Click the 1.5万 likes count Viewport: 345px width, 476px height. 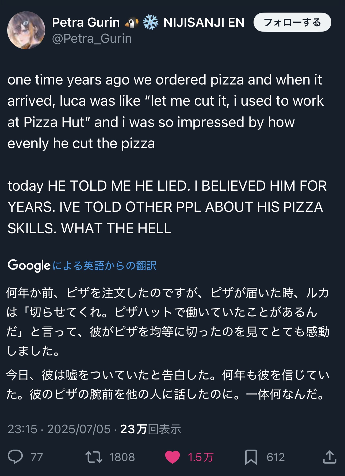tap(201, 457)
